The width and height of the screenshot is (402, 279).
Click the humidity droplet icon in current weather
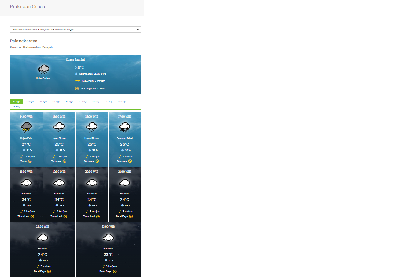[x=76, y=74]
